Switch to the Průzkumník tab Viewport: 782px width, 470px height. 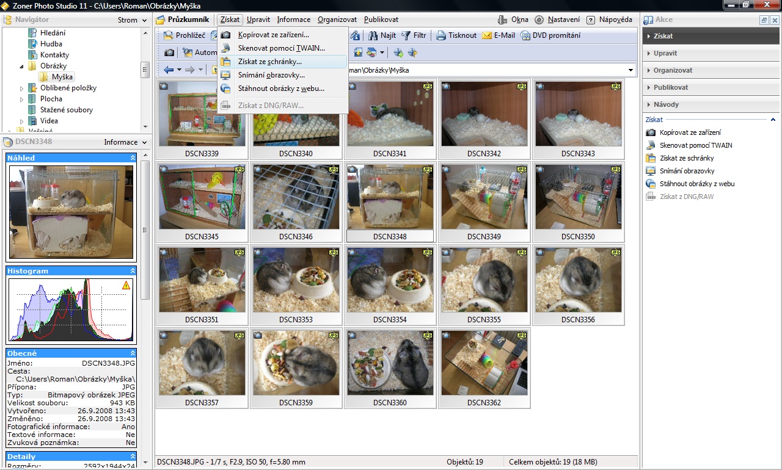[183, 20]
